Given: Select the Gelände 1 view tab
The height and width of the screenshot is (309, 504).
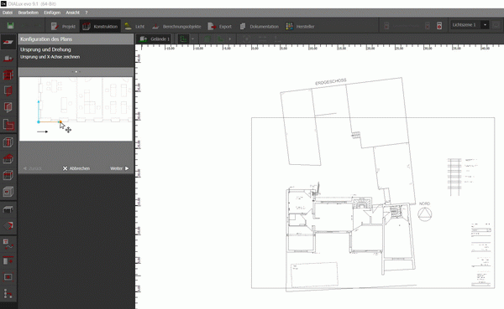Looking at the screenshot, I should [154, 39].
